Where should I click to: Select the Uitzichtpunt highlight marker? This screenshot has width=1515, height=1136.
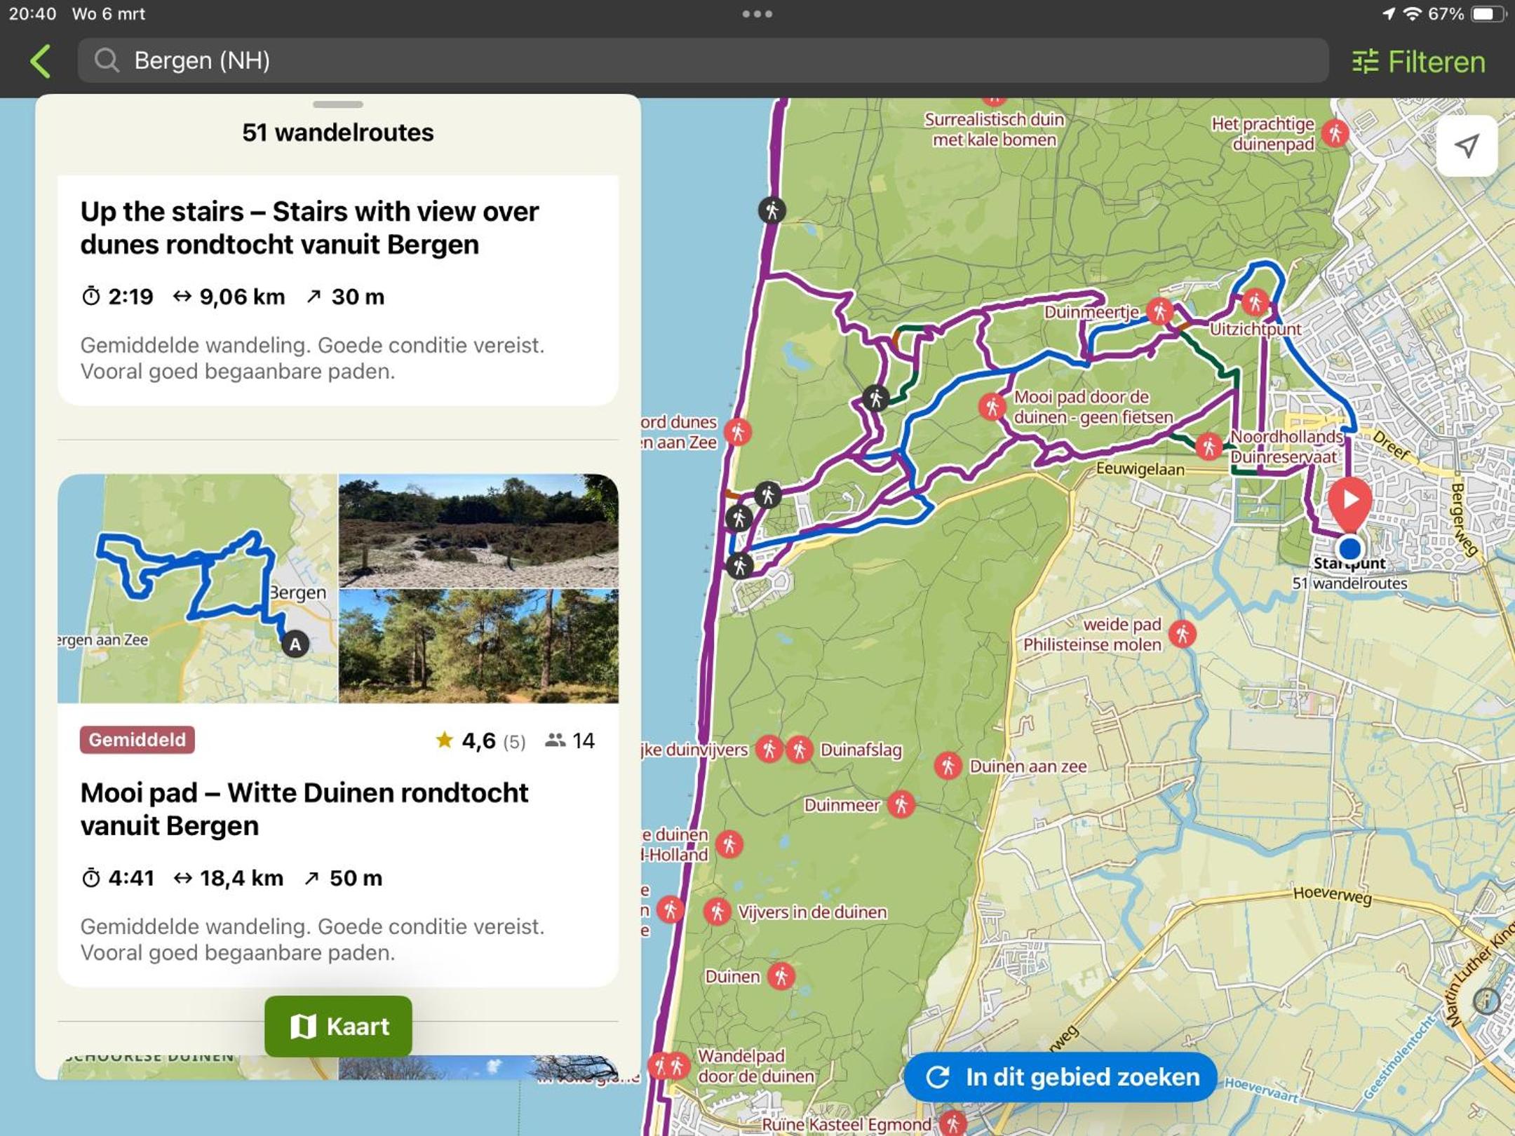coord(1255,303)
